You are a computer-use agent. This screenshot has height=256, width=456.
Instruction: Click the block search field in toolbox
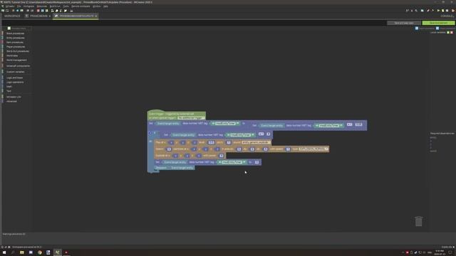(x=19, y=28)
